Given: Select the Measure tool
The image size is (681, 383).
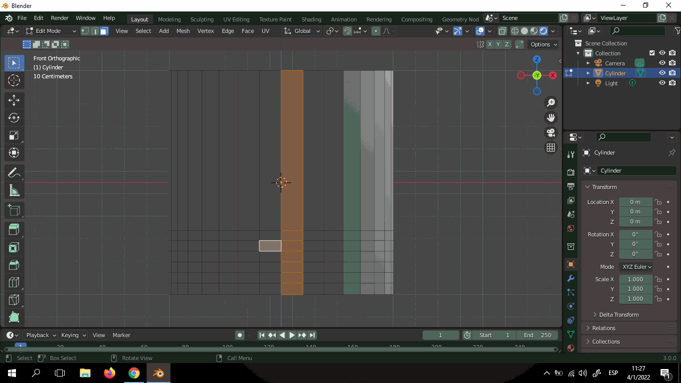Looking at the screenshot, I should coord(14,191).
